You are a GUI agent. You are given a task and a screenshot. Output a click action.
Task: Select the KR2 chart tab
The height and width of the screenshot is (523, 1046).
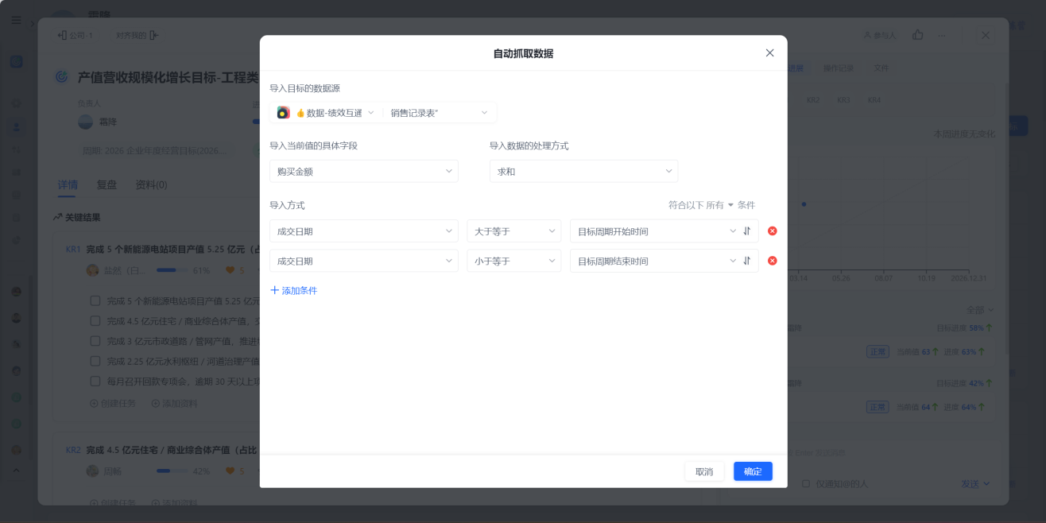pyautogui.click(x=813, y=100)
